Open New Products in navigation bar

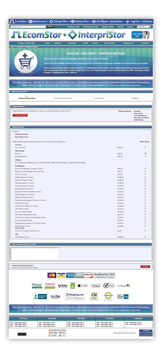click(x=109, y=43)
